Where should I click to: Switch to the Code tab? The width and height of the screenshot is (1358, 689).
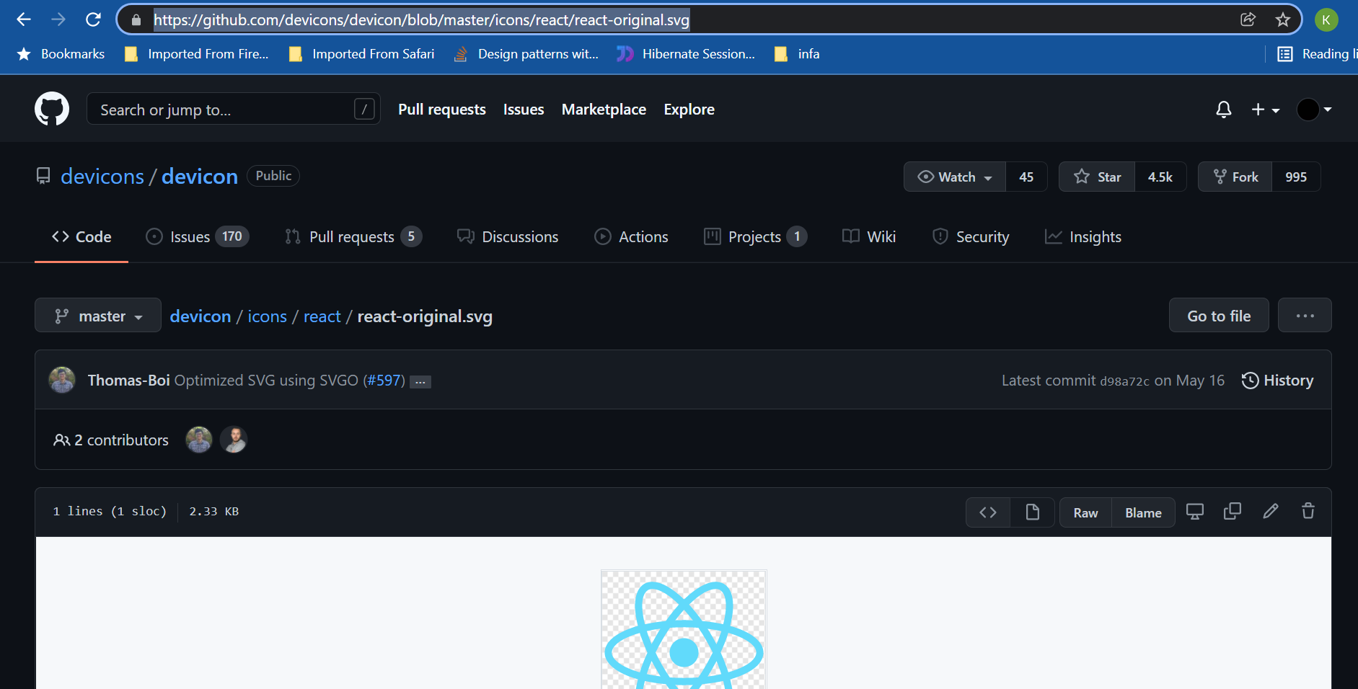(x=81, y=237)
